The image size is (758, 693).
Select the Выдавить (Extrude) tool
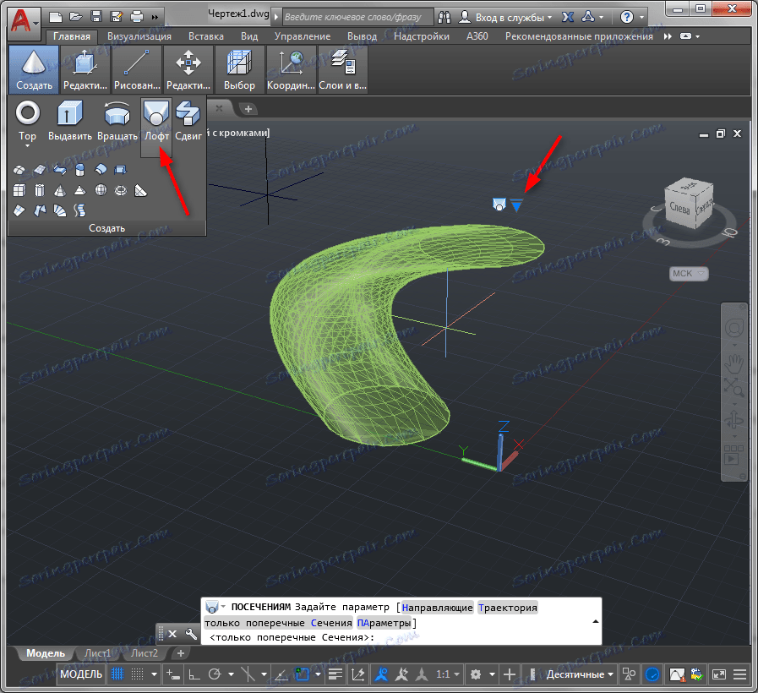coord(68,113)
